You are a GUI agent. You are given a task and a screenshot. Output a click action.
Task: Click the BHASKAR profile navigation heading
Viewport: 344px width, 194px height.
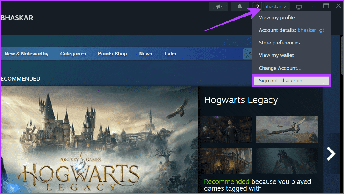pos(17,18)
